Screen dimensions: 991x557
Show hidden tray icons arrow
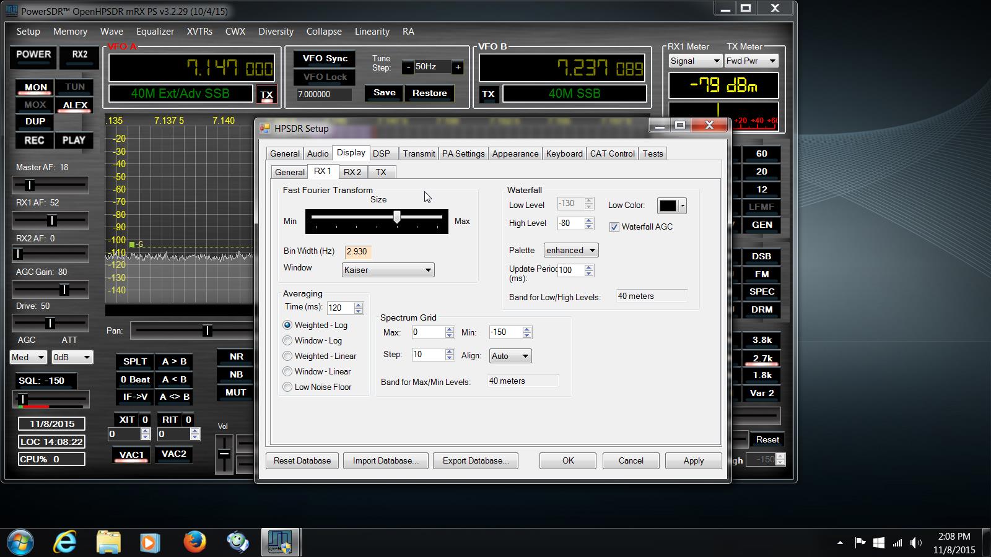click(840, 543)
